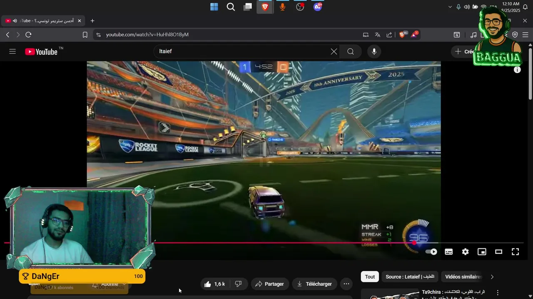Open Brave Shields lion icon
This screenshot has height=299, width=533.
(x=403, y=34)
